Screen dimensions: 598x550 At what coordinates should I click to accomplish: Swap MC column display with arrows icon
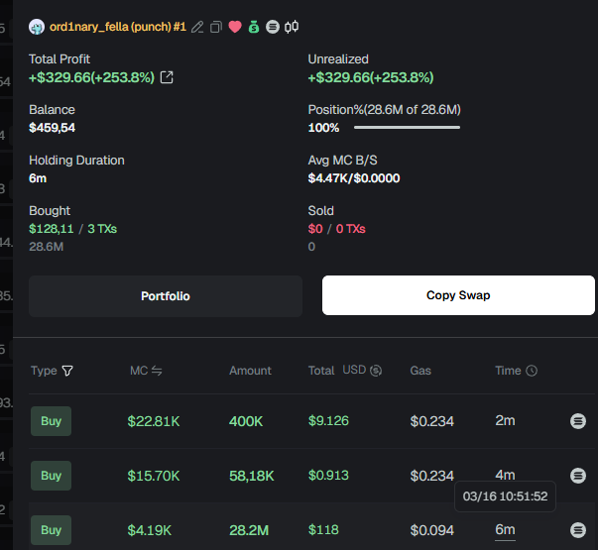point(157,371)
